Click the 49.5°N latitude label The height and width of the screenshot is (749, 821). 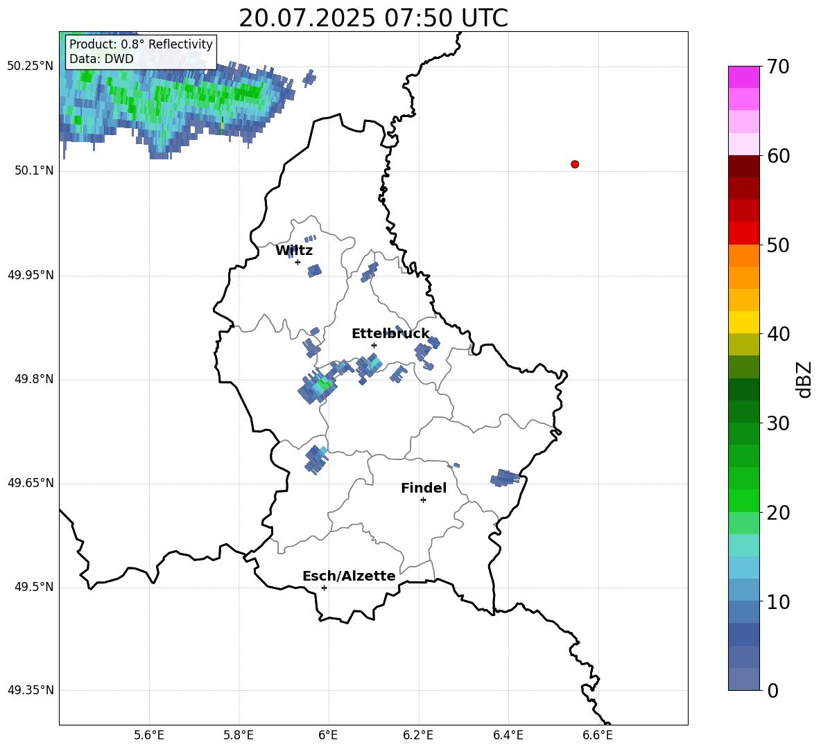tap(34, 587)
